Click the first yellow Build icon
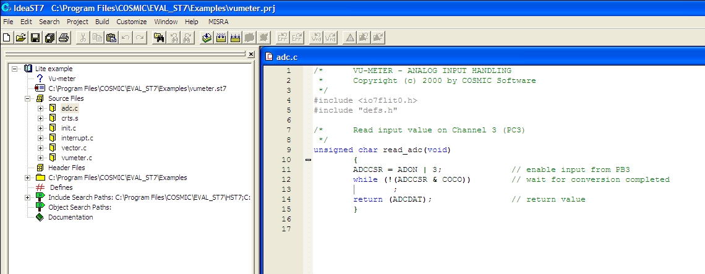705x274 pixels. click(221, 38)
